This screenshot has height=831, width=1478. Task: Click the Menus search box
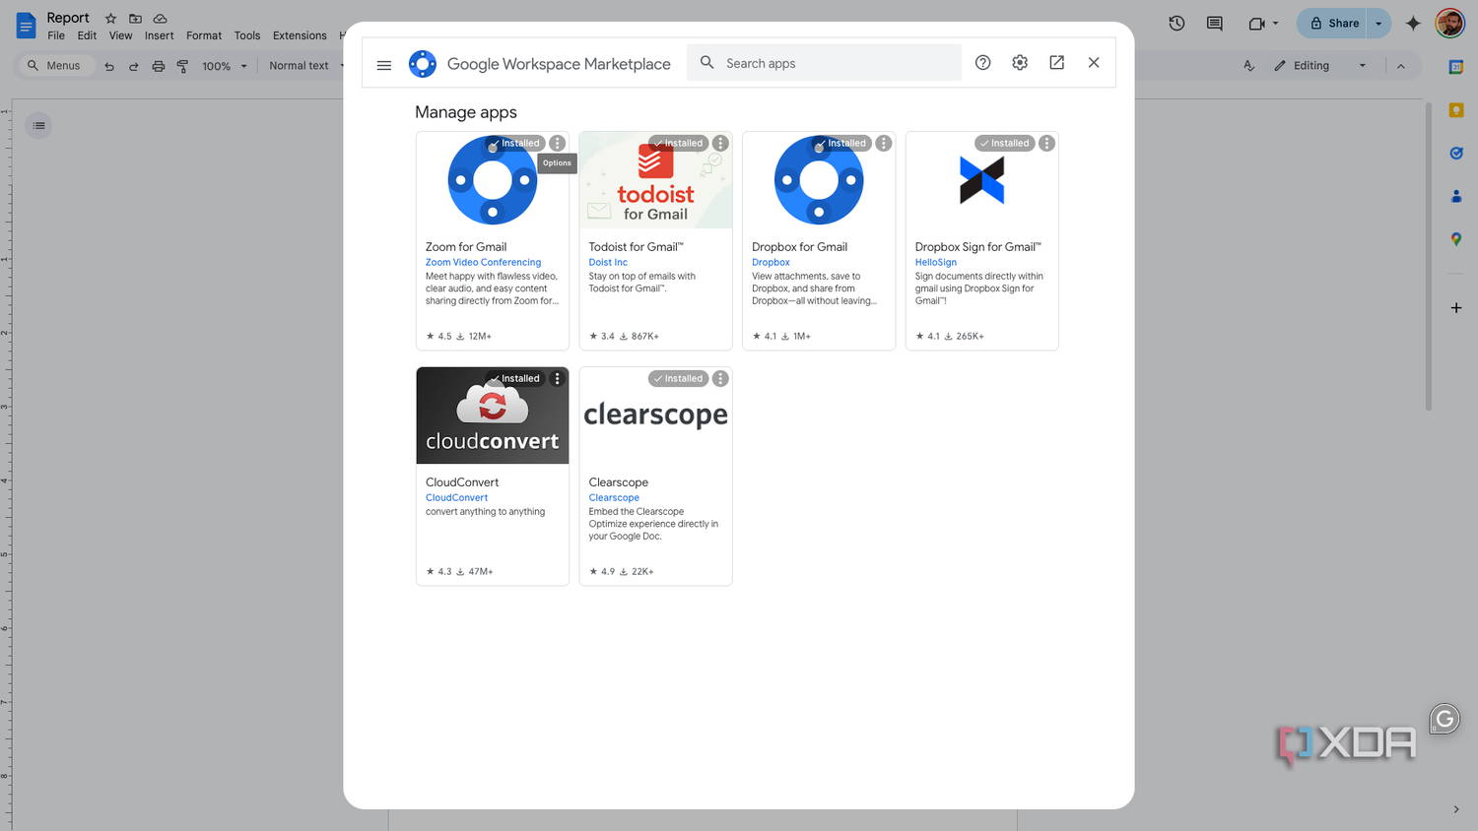(56, 66)
